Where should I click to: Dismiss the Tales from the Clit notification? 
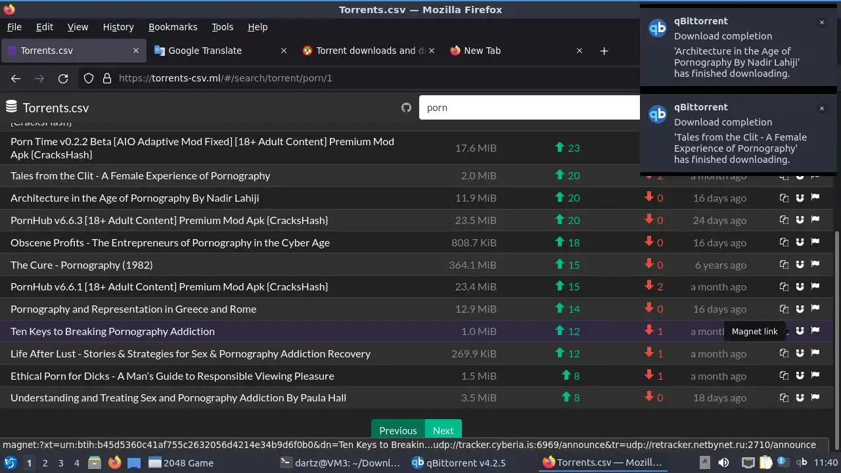[x=821, y=108]
